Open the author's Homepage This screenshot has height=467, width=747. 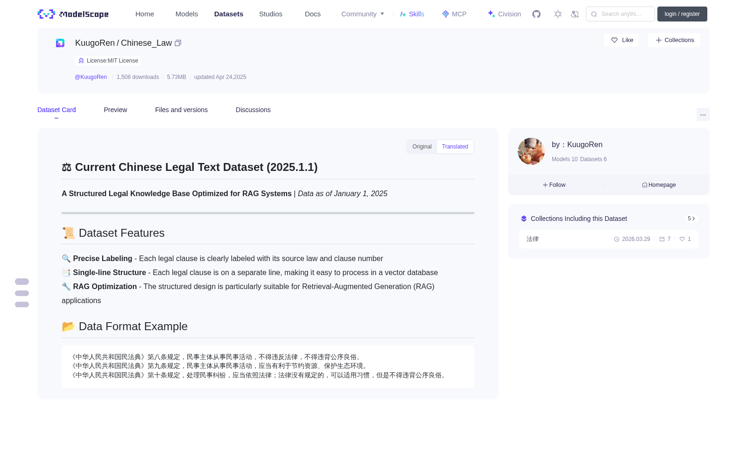point(659,185)
